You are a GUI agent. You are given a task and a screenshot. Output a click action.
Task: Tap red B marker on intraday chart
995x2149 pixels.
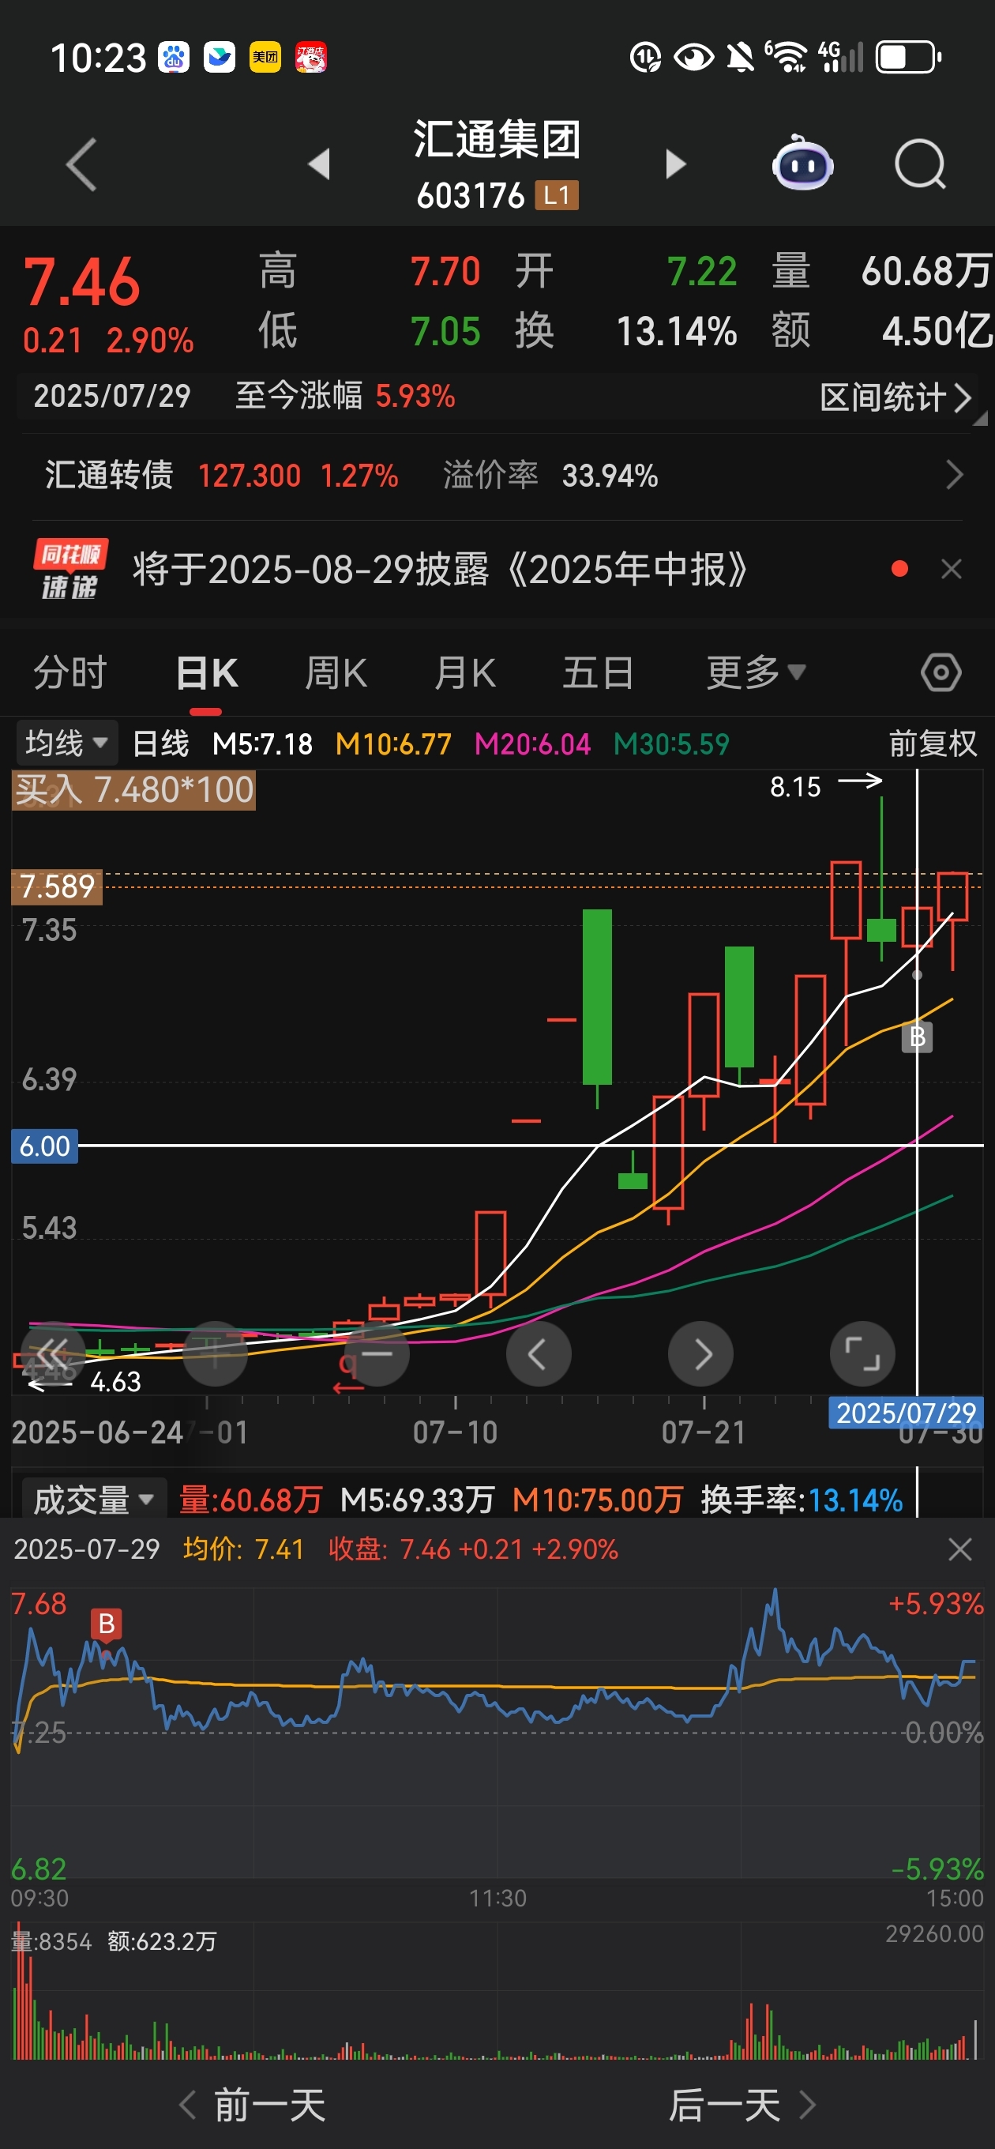coord(106,1624)
